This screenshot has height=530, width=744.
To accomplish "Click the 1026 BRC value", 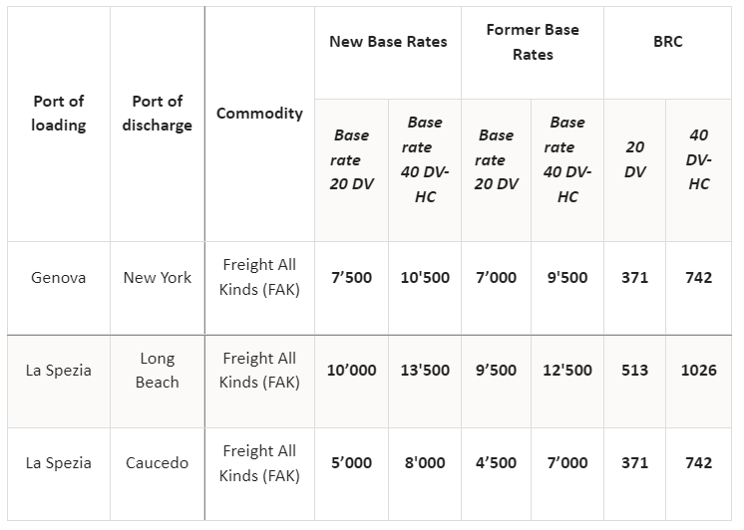I will tap(698, 370).
